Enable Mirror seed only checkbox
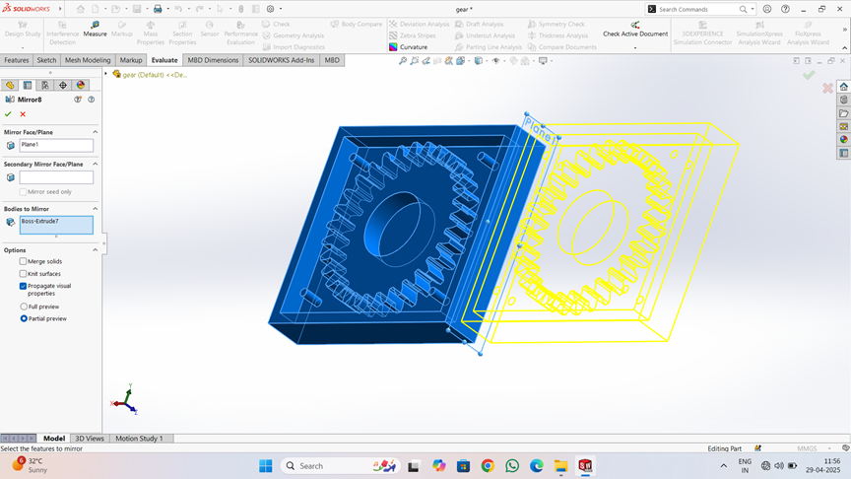This screenshot has width=851, height=479. pyautogui.click(x=23, y=192)
